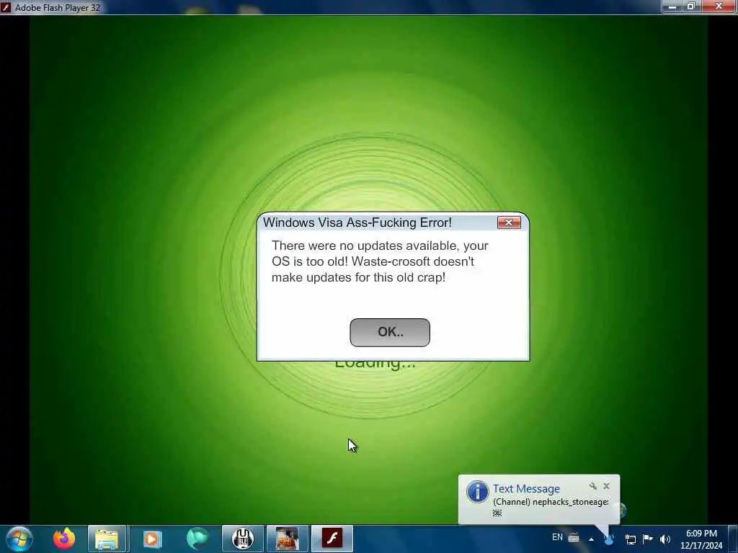Click the nephacks_stoneage channel text
Image resolution: width=738 pixels, height=553 pixels.
[551, 502]
